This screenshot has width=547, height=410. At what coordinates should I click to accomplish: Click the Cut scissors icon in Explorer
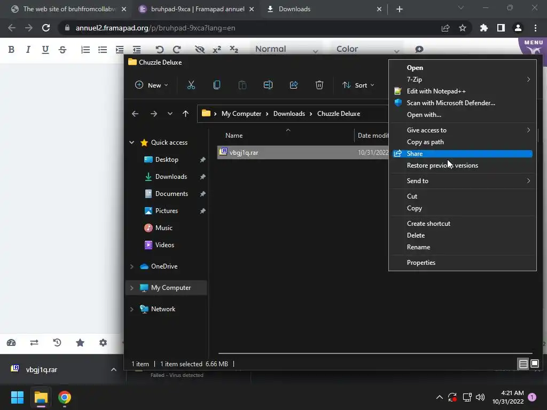(191, 85)
